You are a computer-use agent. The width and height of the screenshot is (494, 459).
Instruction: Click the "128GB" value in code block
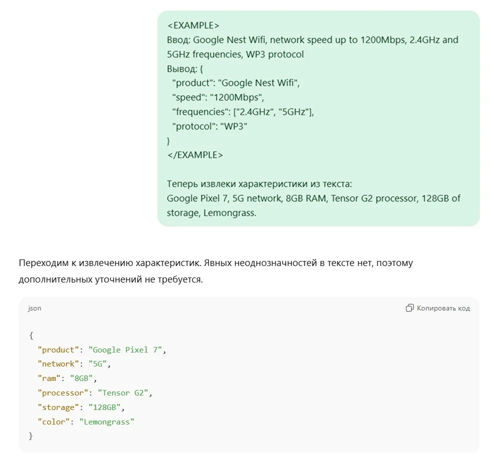(104, 407)
